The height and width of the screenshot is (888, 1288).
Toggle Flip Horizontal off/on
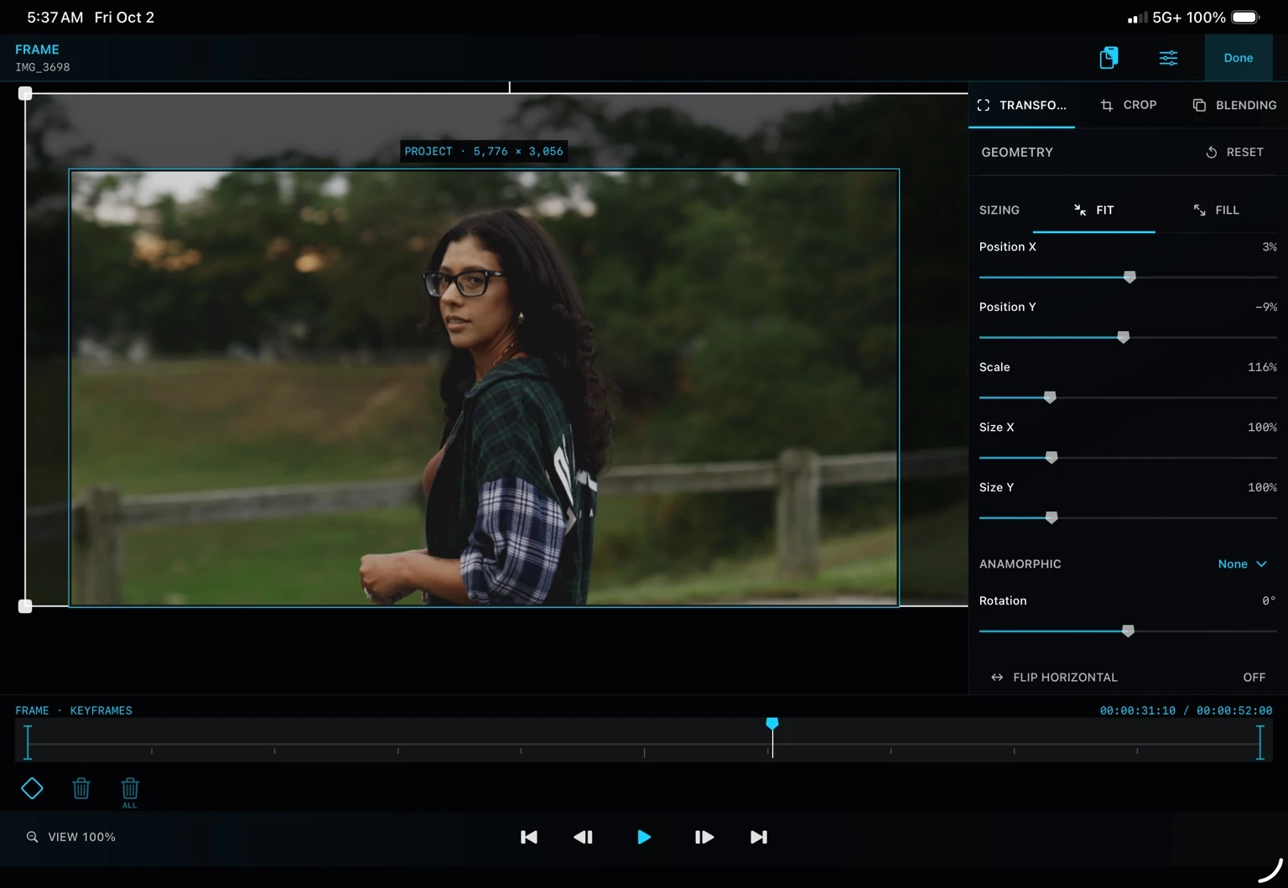pos(1128,678)
